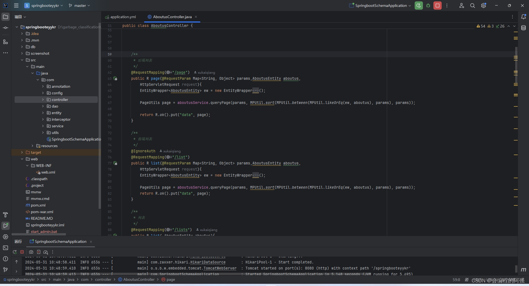Screen dimensions: 529x286
Task: Debug SpringbootSchemaApplication with bug icon
Action: 428,5
